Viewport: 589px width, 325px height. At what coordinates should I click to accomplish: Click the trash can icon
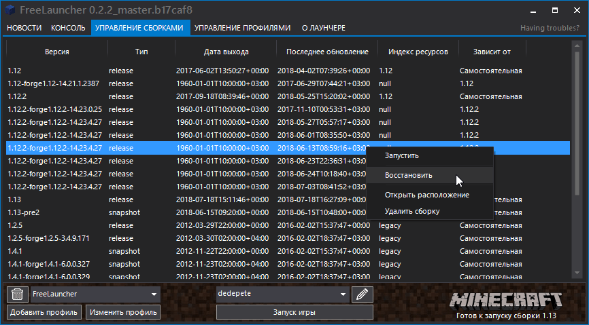click(x=16, y=294)
